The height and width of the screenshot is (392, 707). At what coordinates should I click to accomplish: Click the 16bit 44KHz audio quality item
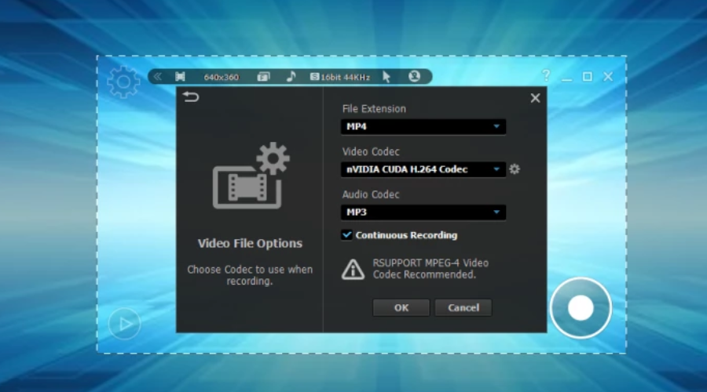340,77
